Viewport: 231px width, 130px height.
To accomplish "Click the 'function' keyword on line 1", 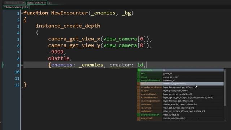I will [x=36, y=13].
